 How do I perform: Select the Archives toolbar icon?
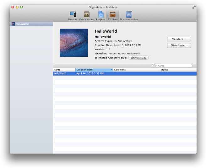click(x=112, y=15)
